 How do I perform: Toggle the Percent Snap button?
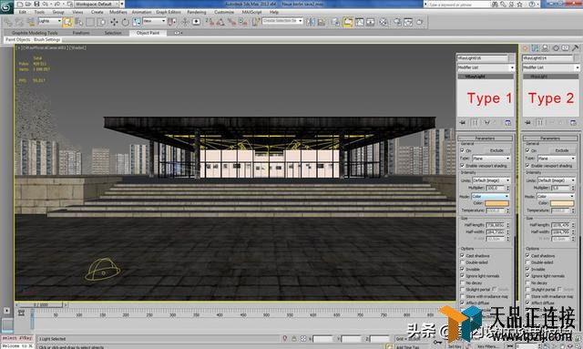pyautogui.click(x=231, y=22)
